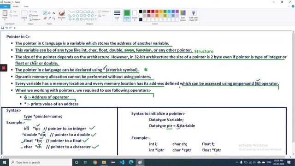Screen dimensions: 295x166
Task: Select the Right arrow shape
Action: (85, 15)
